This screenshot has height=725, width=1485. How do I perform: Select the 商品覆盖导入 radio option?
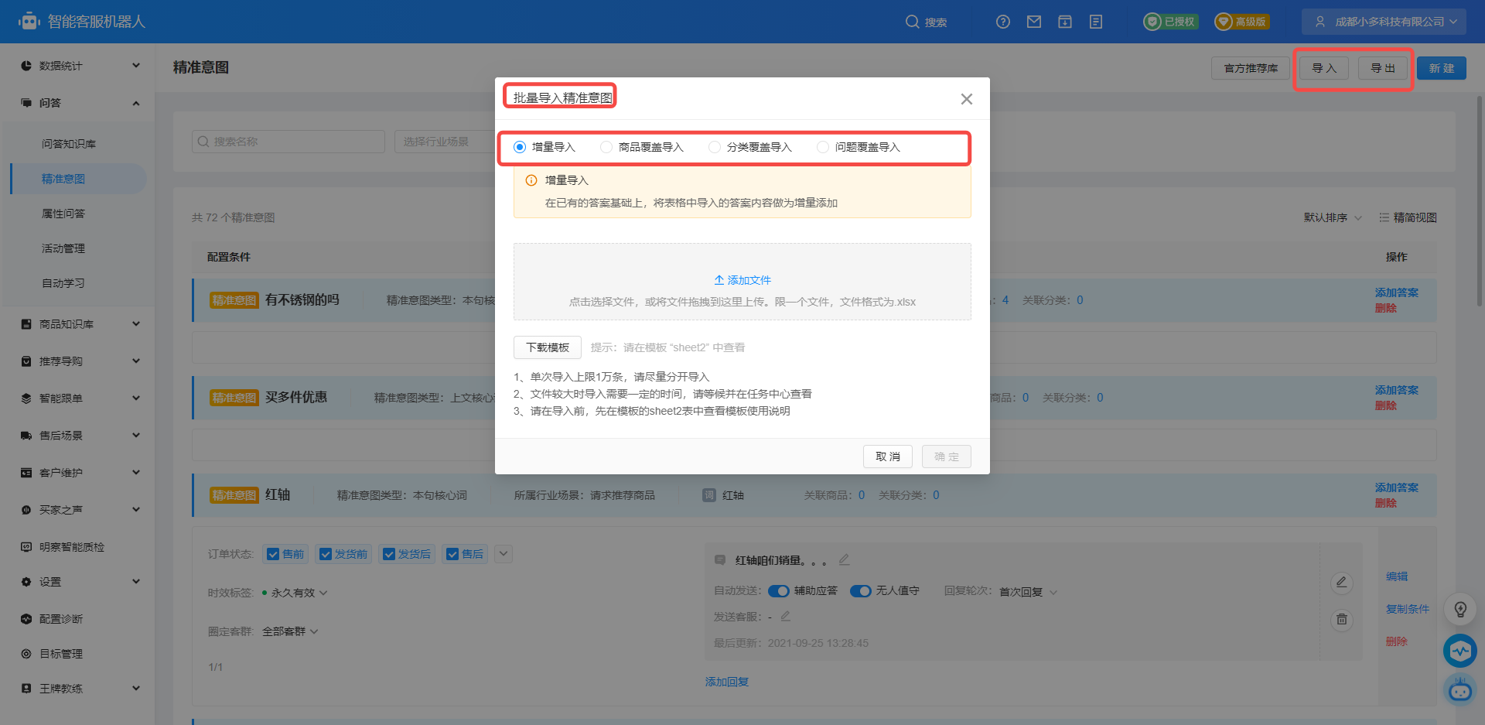click(606, 147)
